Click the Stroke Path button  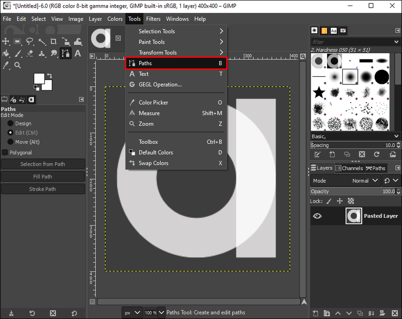pyautogui.click(x=43, y=189)
